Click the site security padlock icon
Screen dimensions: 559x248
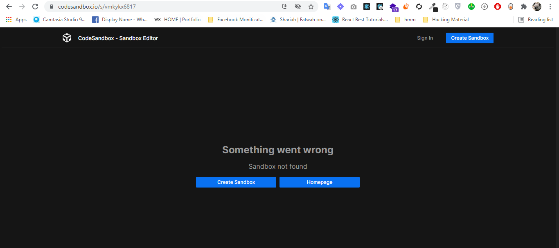(52, 7)
